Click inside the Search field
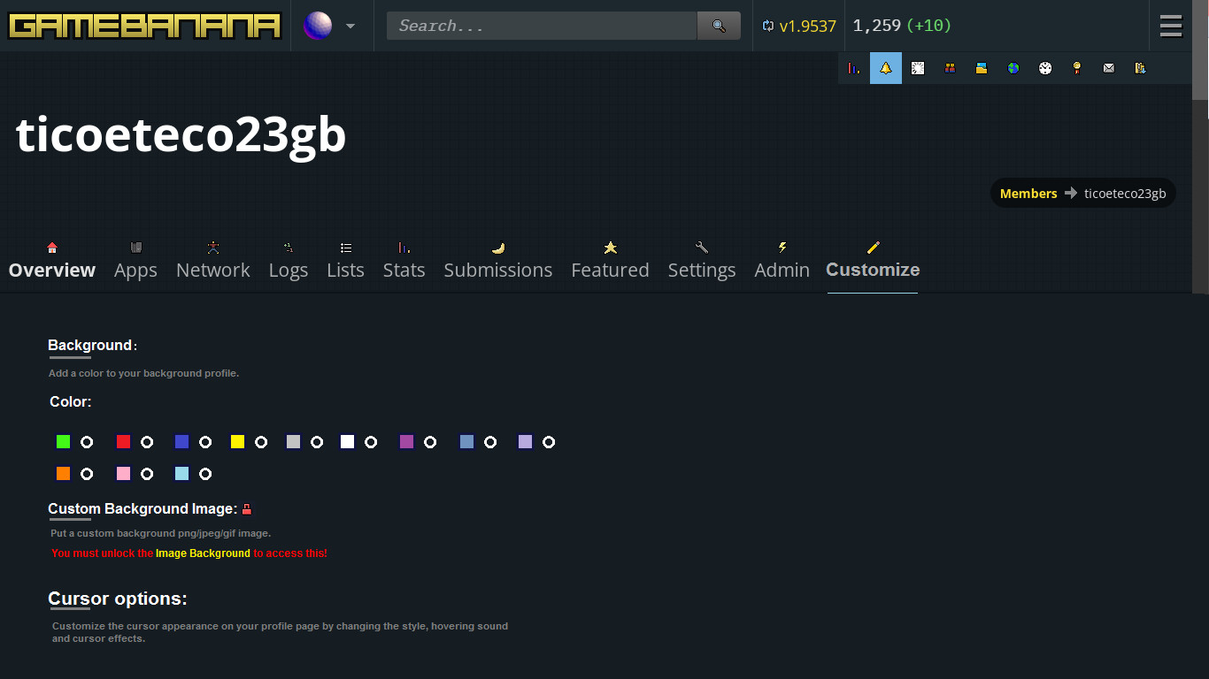 tap(540, 26)
